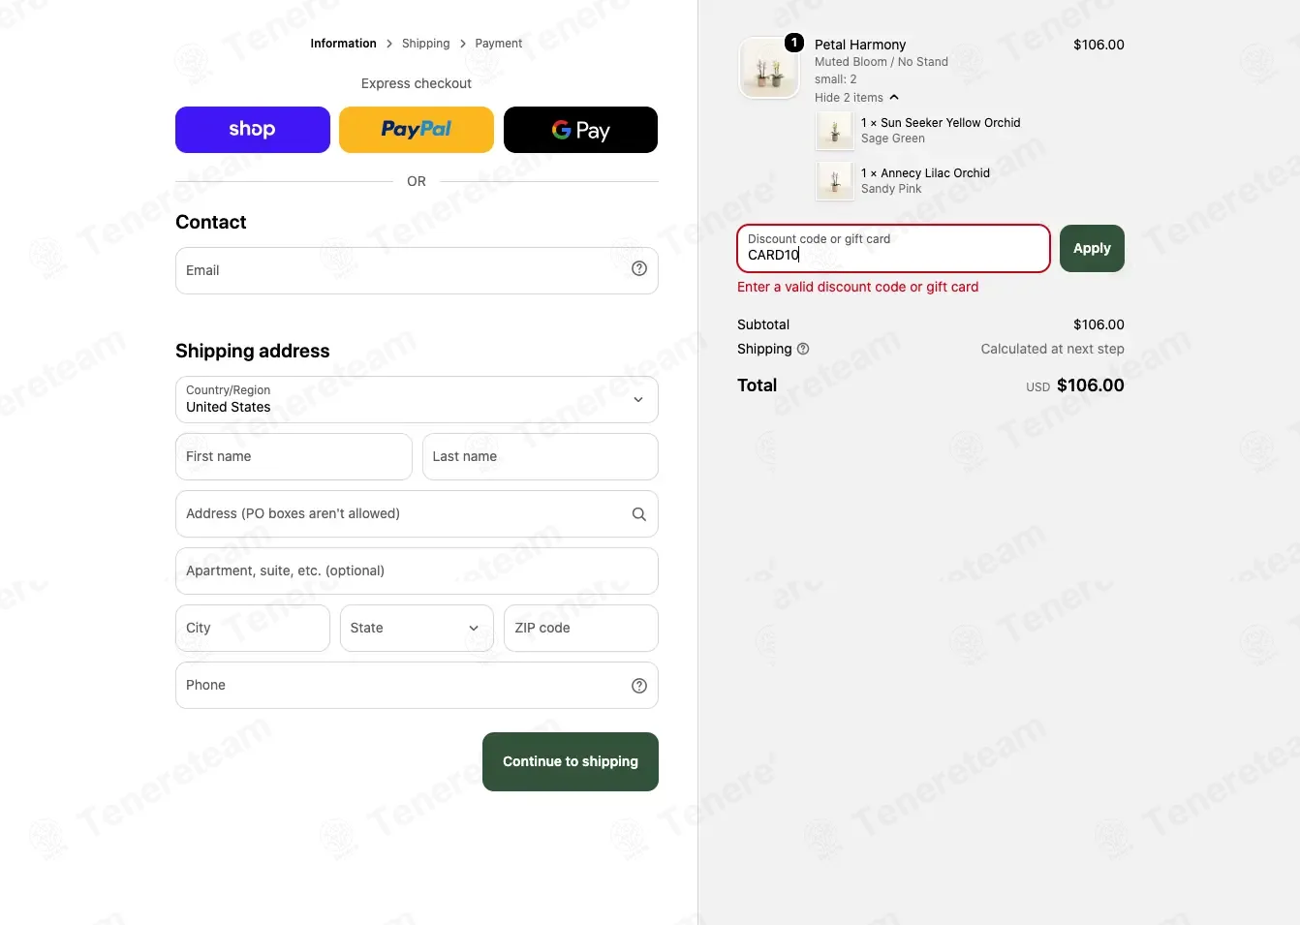The image size is (1300, 925).
Task: Click Sun Seeker Yellow Orchid thumbnail
Action: tap(835, 131)
